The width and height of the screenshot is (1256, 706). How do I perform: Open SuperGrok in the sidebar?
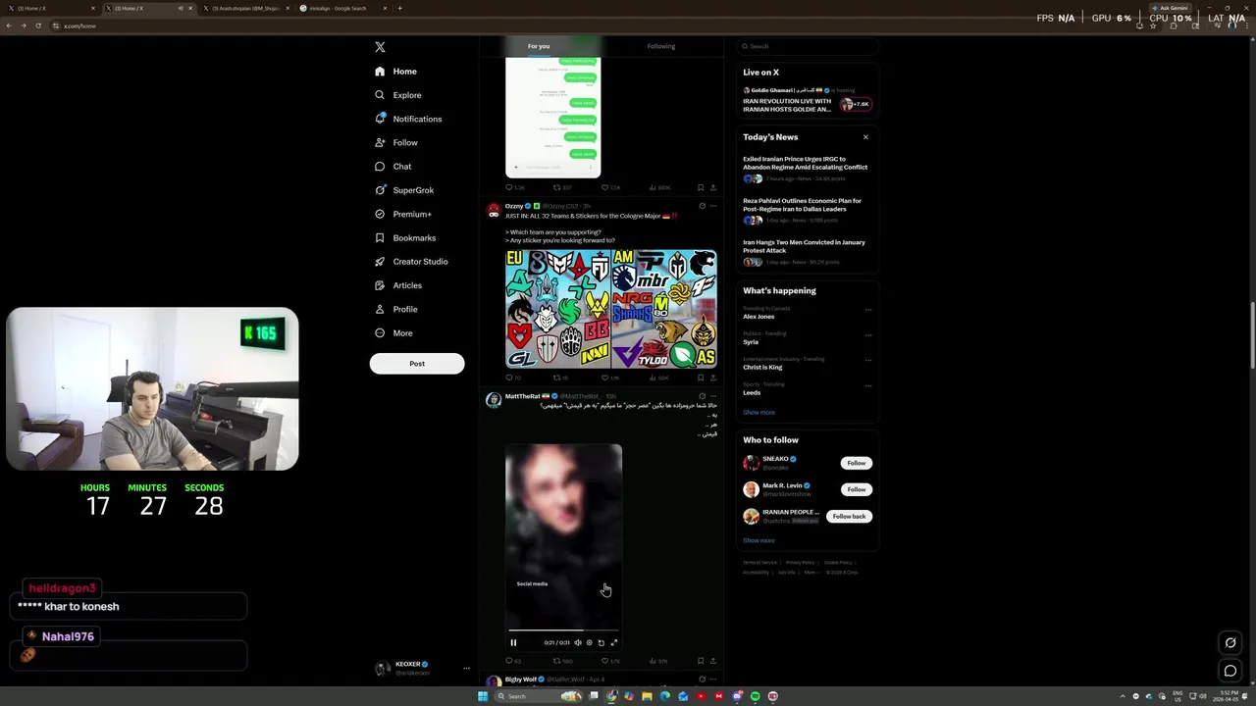[x=404, y=190]
